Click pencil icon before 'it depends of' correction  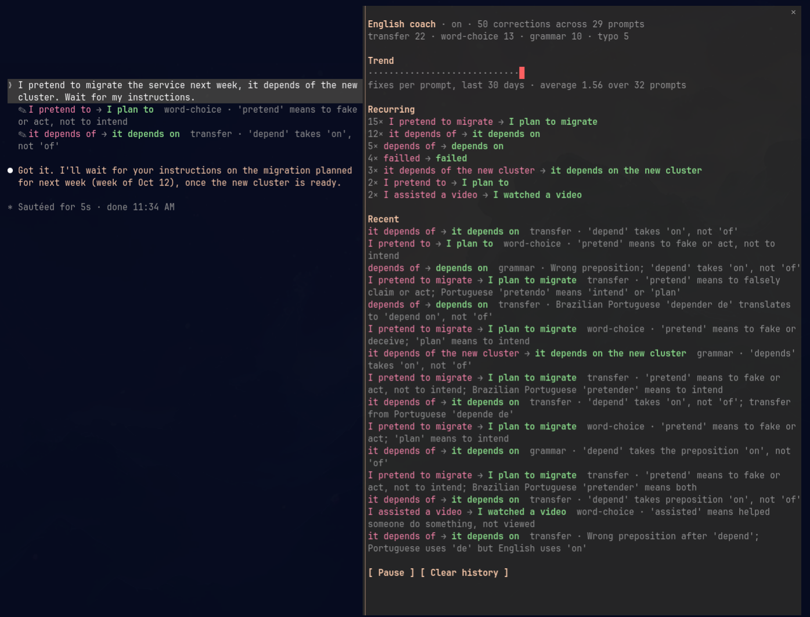click(x=22, y=134)
